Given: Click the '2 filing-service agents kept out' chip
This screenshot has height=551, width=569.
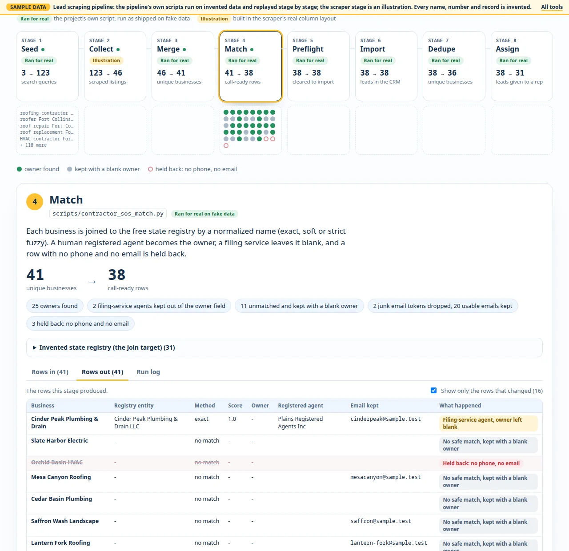Looking at the screenshot, I should [x=159, y=306].
